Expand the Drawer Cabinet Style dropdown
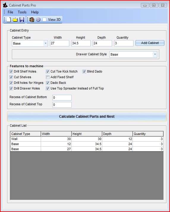The width and height of the screenshot is (170, 212). (155, 54)
